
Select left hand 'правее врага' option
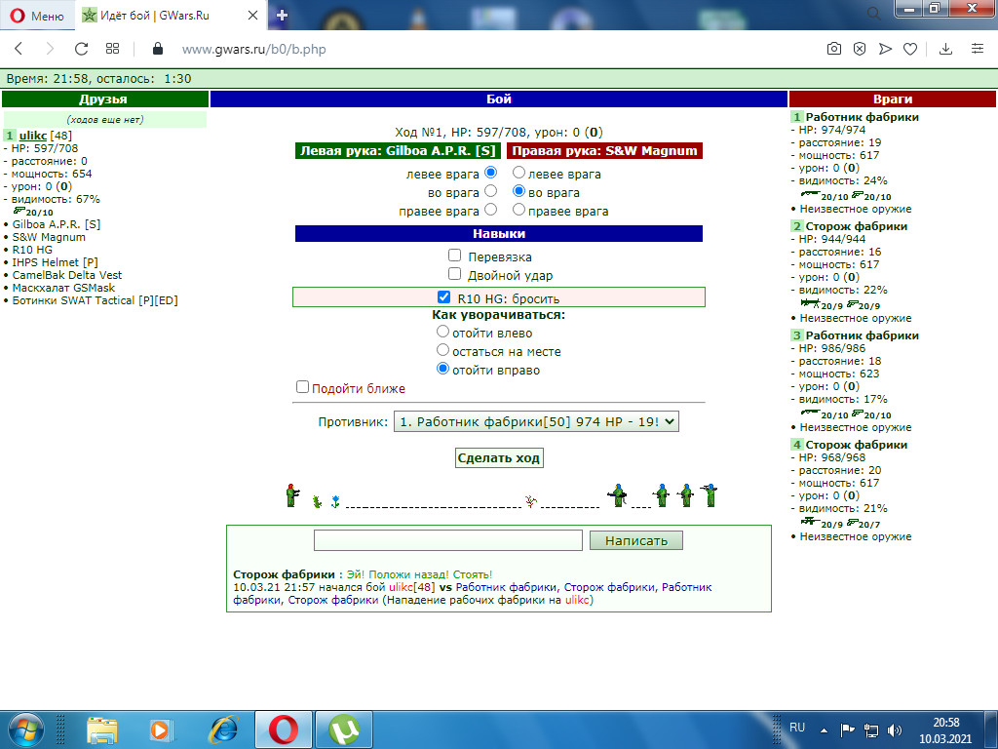(491, 209)
